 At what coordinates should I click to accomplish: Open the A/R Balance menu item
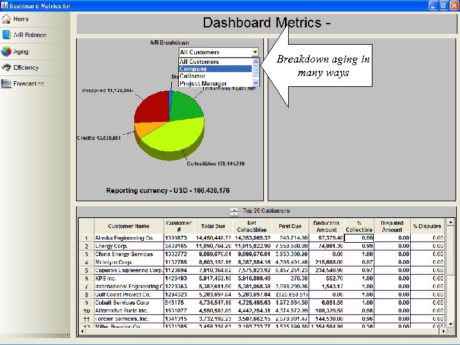29,35
